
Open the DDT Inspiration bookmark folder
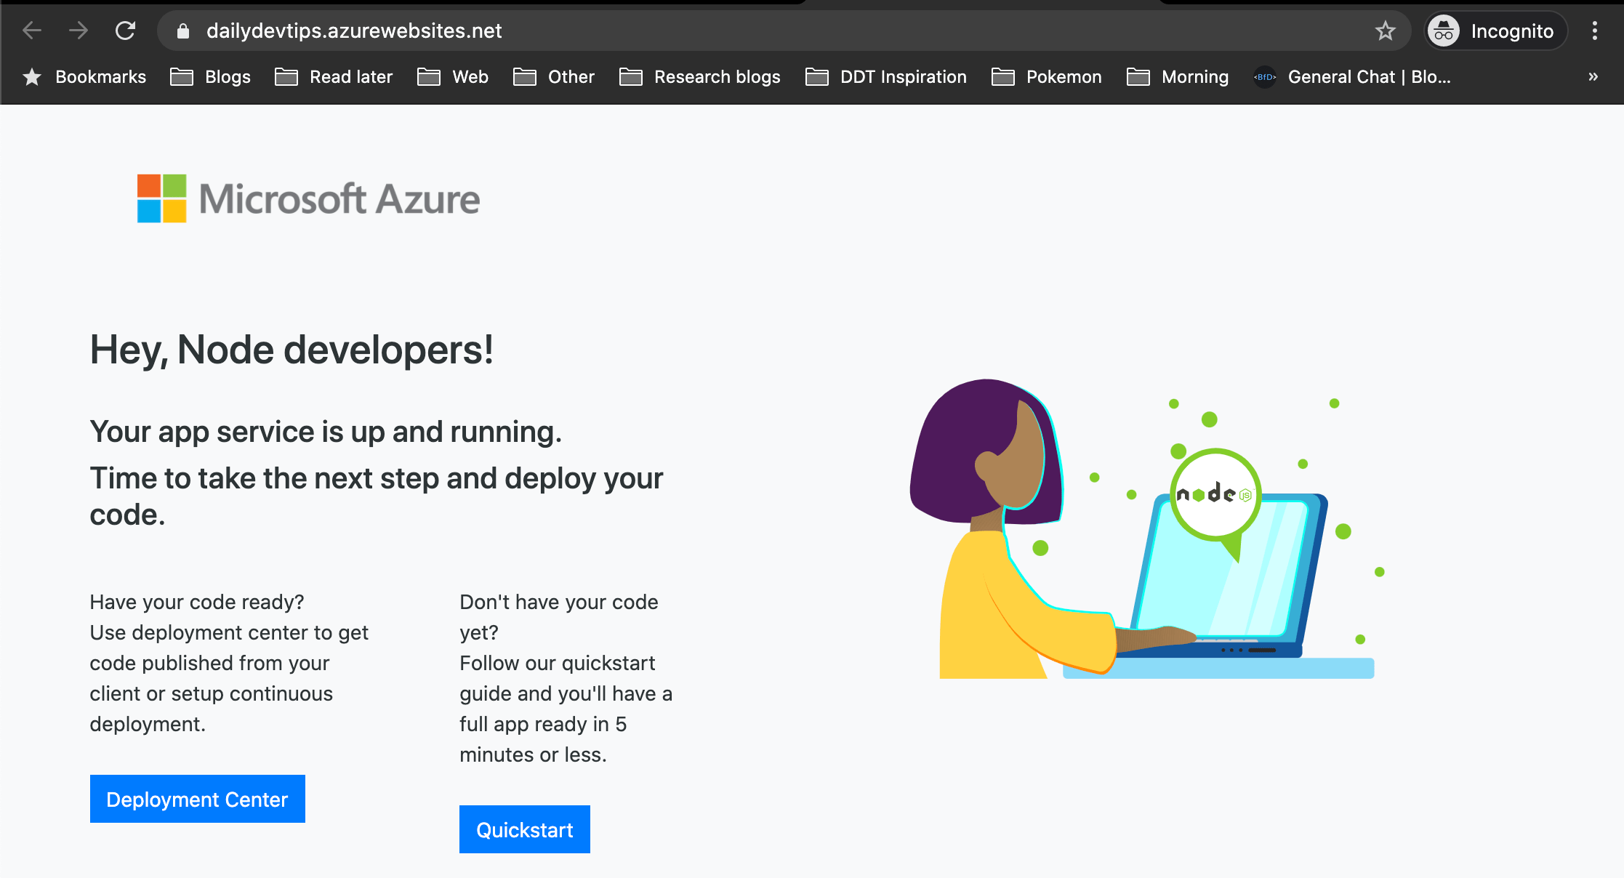(x=886, y=77)
